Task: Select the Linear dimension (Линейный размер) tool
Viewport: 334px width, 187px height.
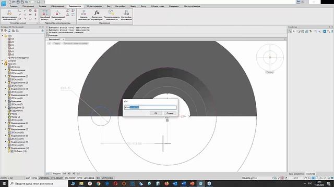Action: [x=45, y=15]
